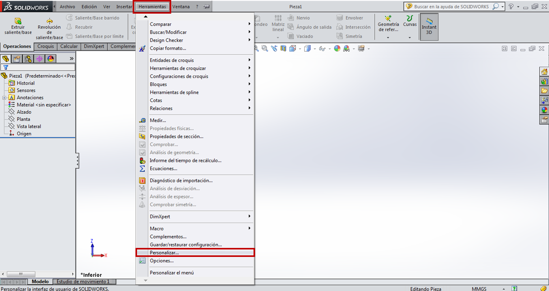
Task: Click Diagnóstico de importación... entry
Action: click(x=195, y=180)
